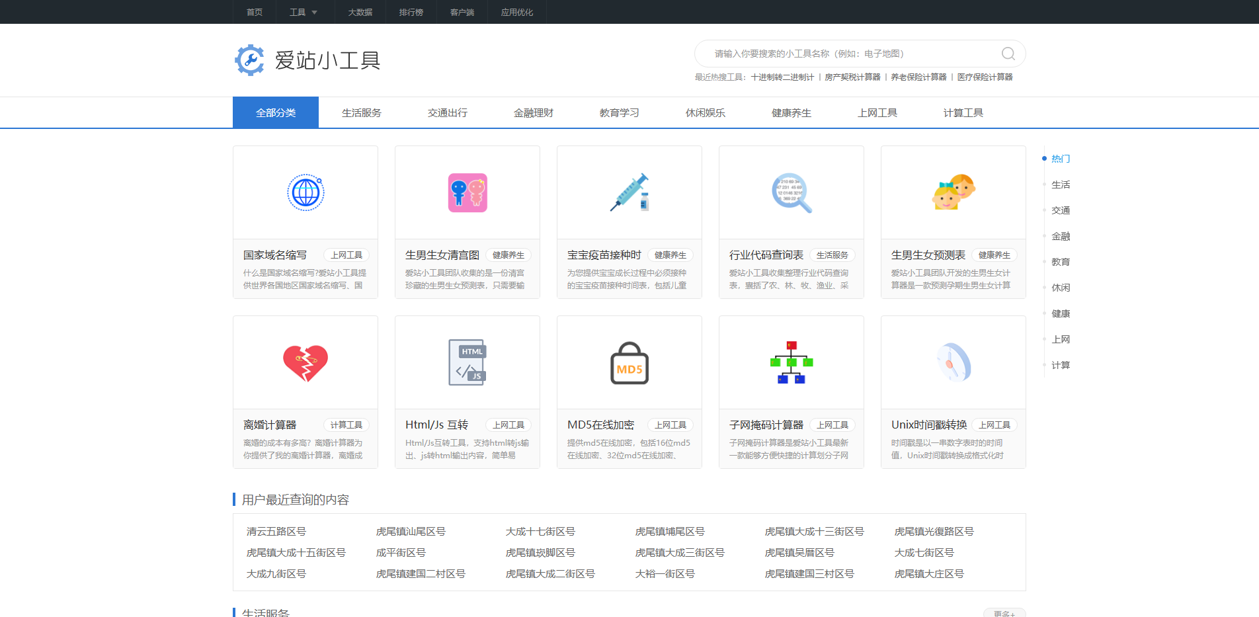Click the syringe icon for 宝宝疫苗接种时
This screenshot has height=617, width=1259.
point(629,192)
